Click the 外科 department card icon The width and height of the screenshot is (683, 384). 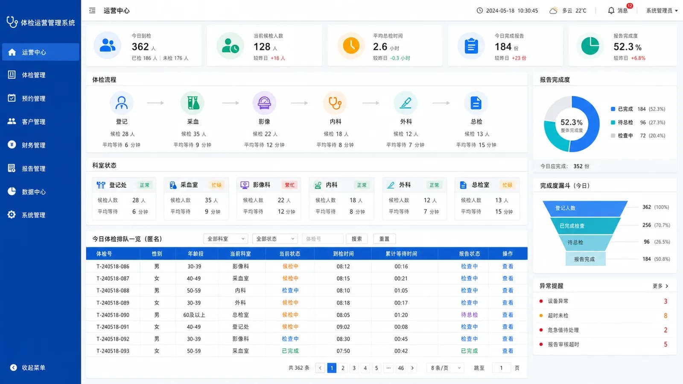pos(391,185)
